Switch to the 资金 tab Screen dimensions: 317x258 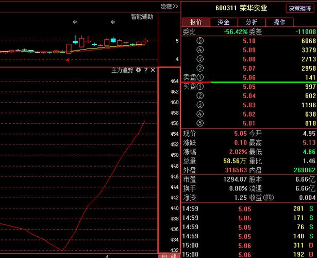pos(224,22)
